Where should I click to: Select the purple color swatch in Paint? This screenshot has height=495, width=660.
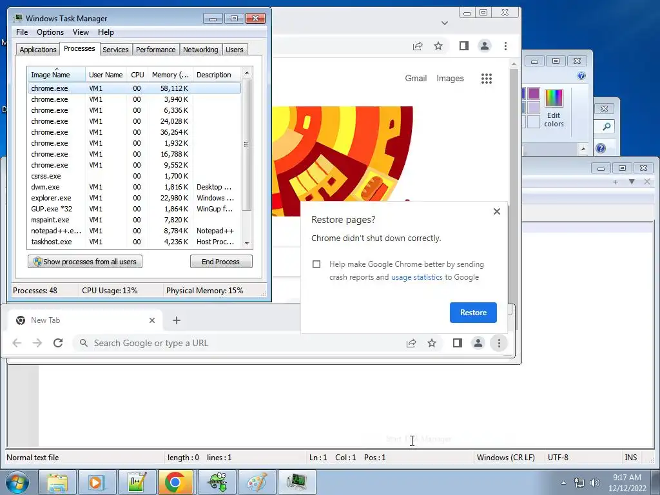534,93
